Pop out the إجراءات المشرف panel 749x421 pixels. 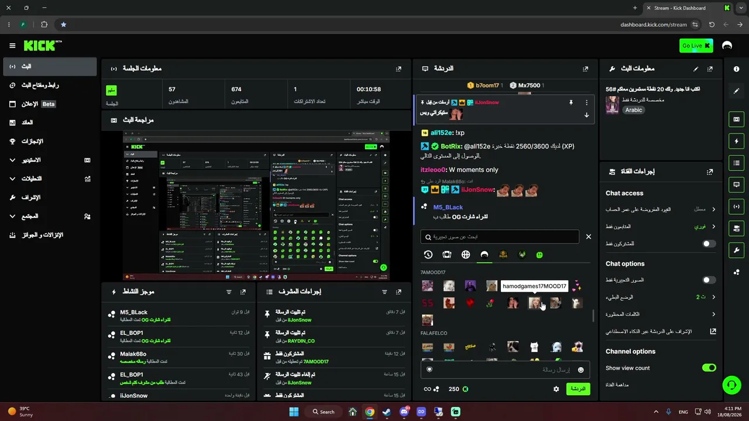point(398,292)
